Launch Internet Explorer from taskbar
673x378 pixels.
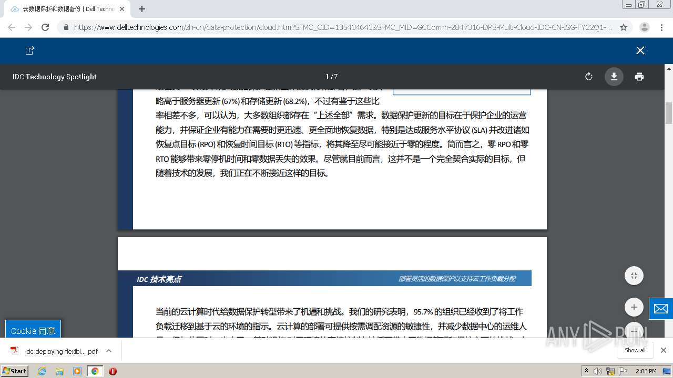tap(42, 371)
